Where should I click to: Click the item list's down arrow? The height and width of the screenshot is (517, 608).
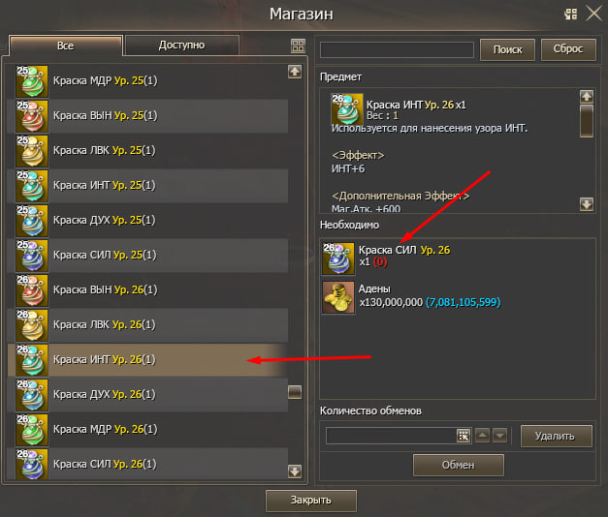(x=295, y=471)
